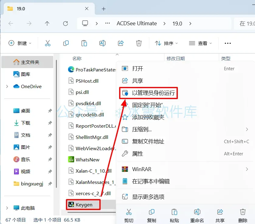Screen dimensions: 255x224
Task: Click the Share icon in toolbar
Action: (x=121, y=43)
